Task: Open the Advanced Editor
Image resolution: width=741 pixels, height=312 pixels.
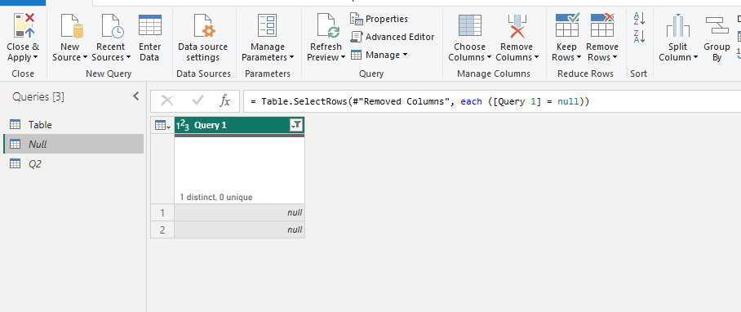Action: coord(393,37)
